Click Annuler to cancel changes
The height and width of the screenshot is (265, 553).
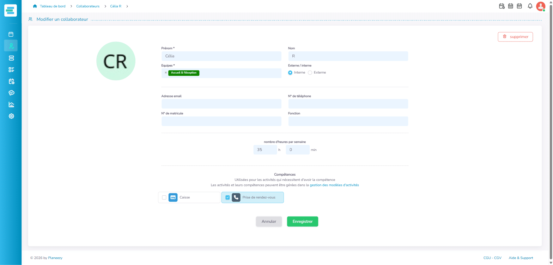(x=269, y=221)
